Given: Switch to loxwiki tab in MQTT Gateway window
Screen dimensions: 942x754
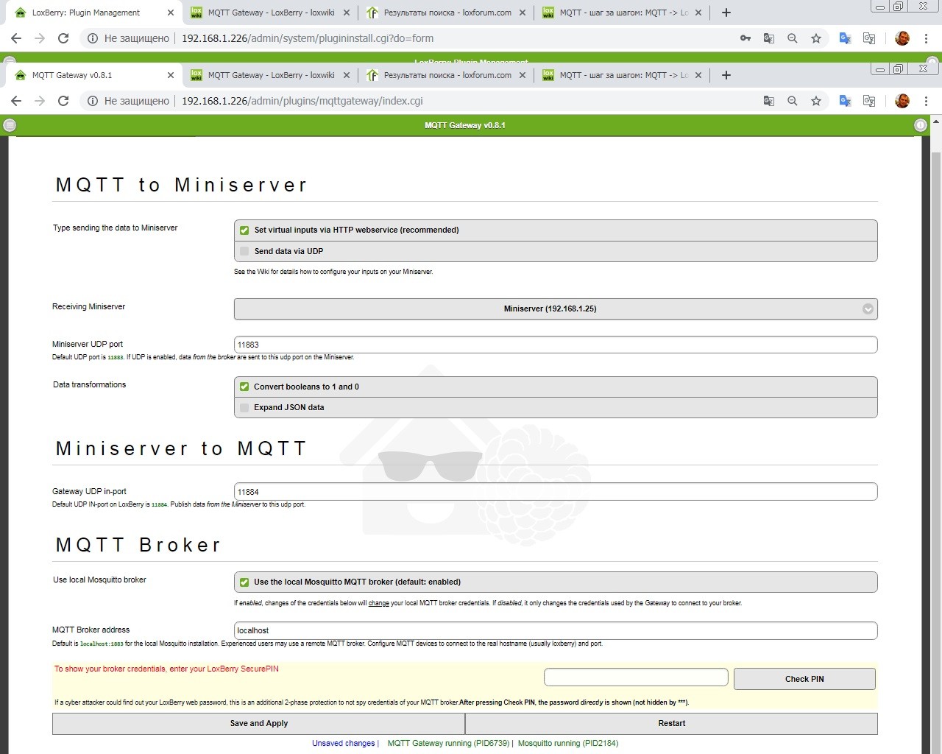Looking at the screenshot, I should [x=270, y=75].
